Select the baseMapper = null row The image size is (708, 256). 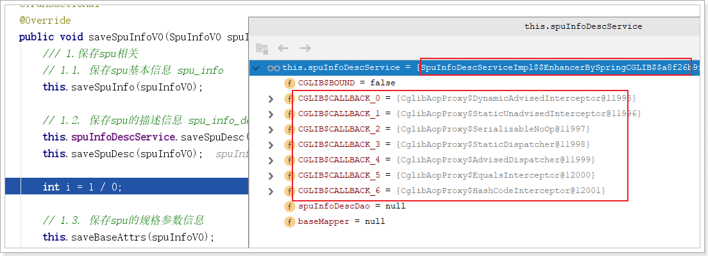[474, 222]
